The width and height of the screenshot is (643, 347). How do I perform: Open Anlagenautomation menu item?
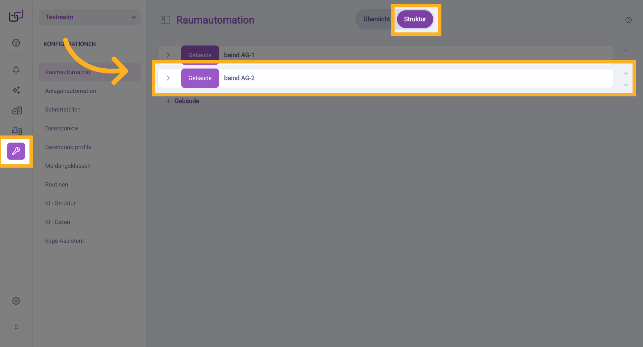(70, 91)
